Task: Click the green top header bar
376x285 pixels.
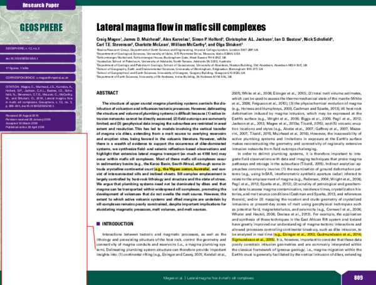Action: [226, 3]
